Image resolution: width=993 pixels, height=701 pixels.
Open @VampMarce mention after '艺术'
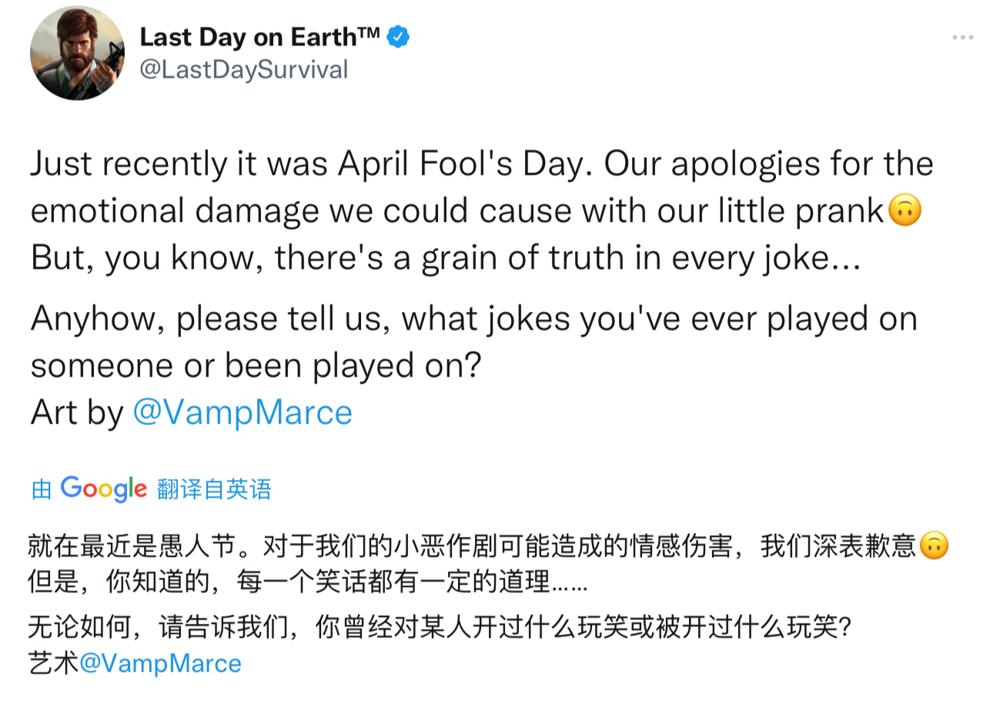click(161, 663)
